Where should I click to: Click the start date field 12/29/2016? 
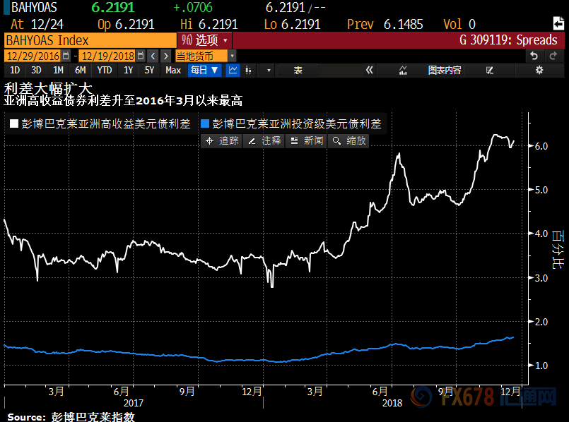[33, 56]
